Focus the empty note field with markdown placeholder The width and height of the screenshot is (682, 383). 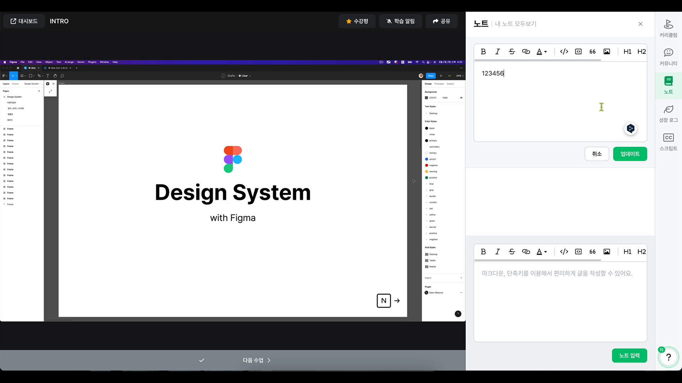560,302
